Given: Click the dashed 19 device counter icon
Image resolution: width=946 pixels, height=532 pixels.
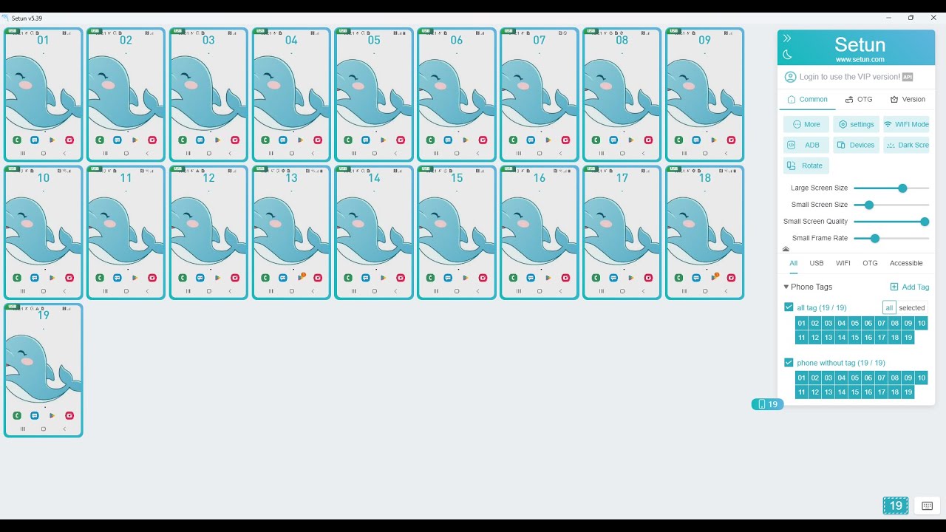Looking at the screenshot, I should (x=896, y=505).
